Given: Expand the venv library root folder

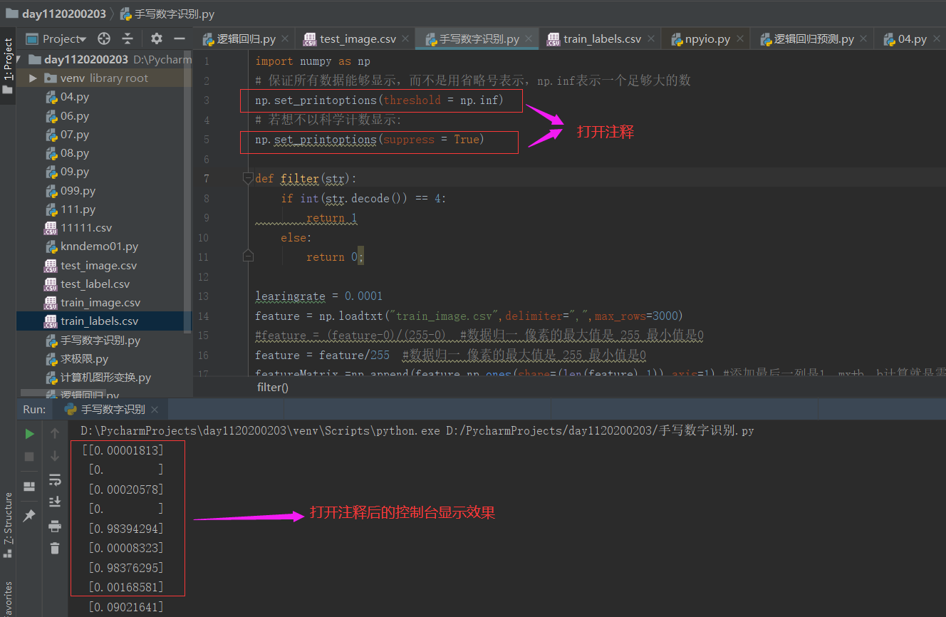Looking at the screenshot, I should [33, 78].
